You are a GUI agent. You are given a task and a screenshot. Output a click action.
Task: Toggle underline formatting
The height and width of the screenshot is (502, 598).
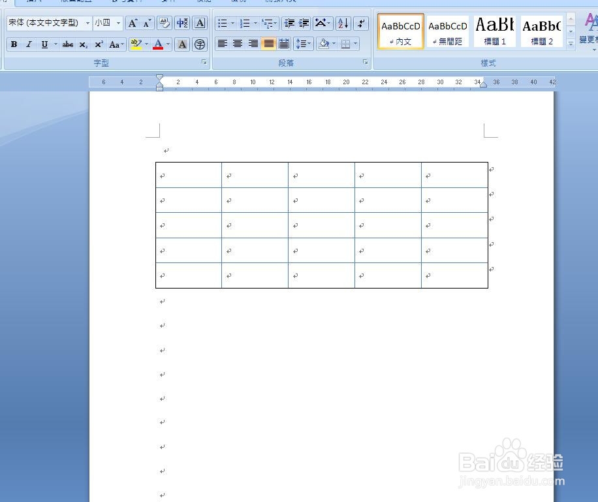pos(44,44)
